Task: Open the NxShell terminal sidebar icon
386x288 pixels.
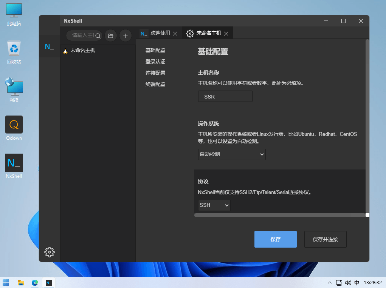Action: tap(49, 46)
